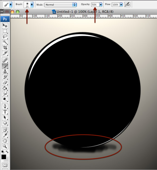The height and width of the screenshot is (170, 157).
Task: Open the blending Mode dropdown
Action: 60,5
